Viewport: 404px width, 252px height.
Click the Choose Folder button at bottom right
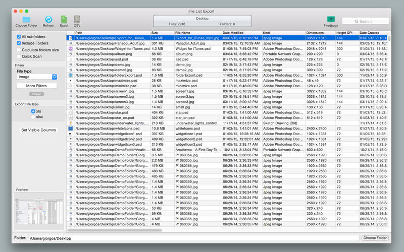click(374, 238)
